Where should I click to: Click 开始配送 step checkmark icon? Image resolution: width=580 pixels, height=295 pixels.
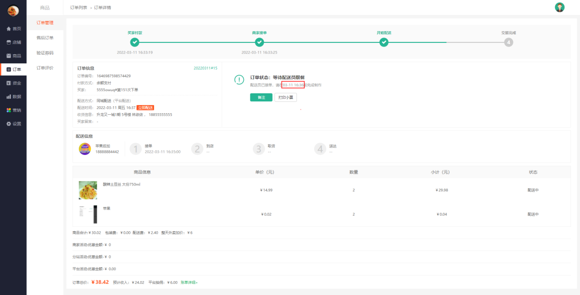pos(384,42)
